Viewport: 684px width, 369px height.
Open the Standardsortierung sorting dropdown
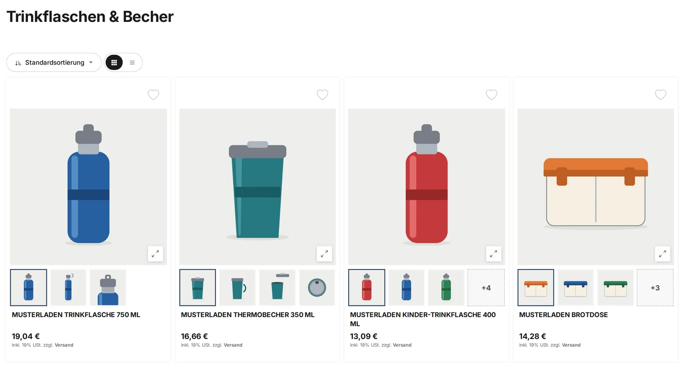(x=54, y=62)
